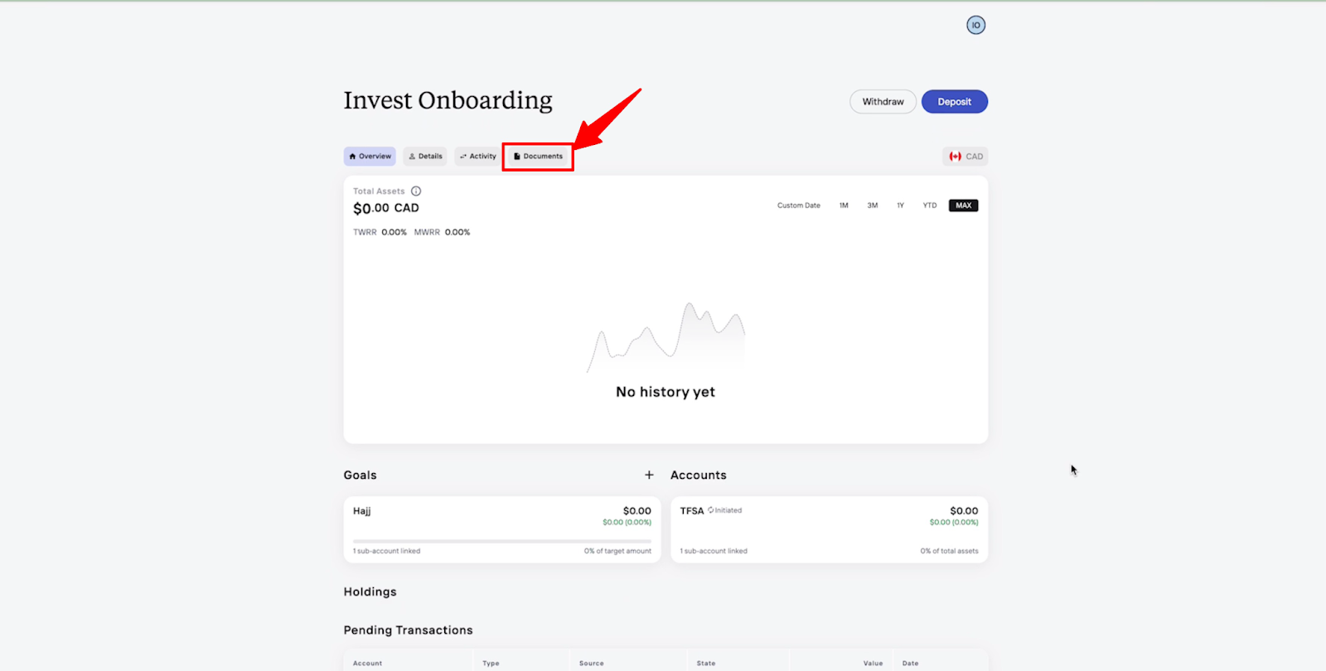Viewport: 1326px width, 671px height.
Task: Choose Custom Date range
Action: 798,205
